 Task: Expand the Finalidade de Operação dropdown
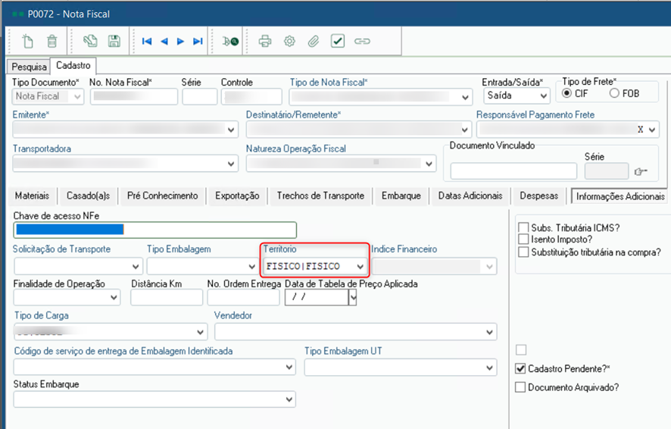point(114,297)
